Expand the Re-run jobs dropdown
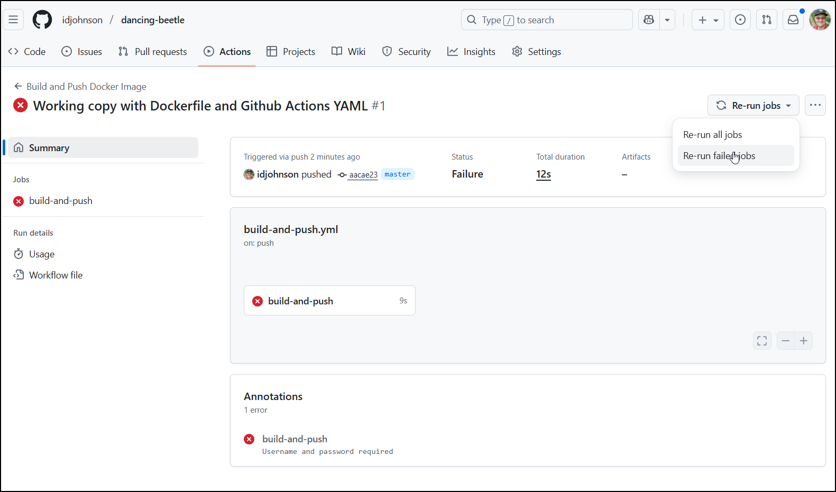This screenshot has height=492, width=836. click(753, 106)
